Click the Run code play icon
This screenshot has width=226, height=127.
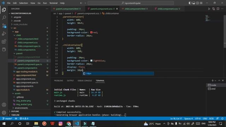pos(209,9)
